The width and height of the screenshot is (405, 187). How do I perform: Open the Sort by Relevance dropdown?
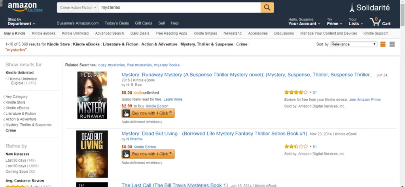point(353,44)
